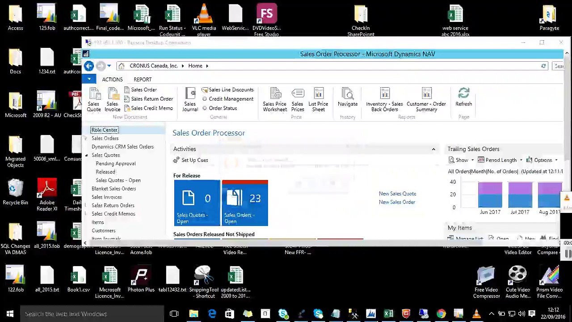This screenshot has height=322, width=572.
Task: Switch to the REPORT ribbon tab
Action: click(x=143, y=80)
